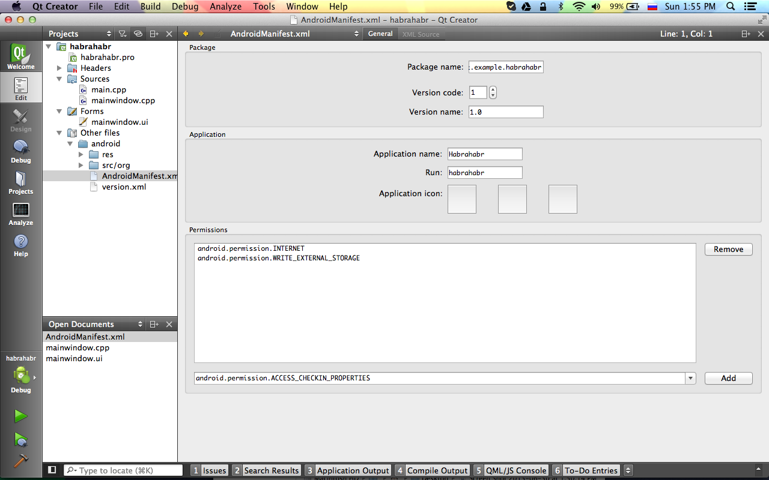The image size is (769, 480).
Task: Open the To-Do Entries pane
Action: (586, 470)
